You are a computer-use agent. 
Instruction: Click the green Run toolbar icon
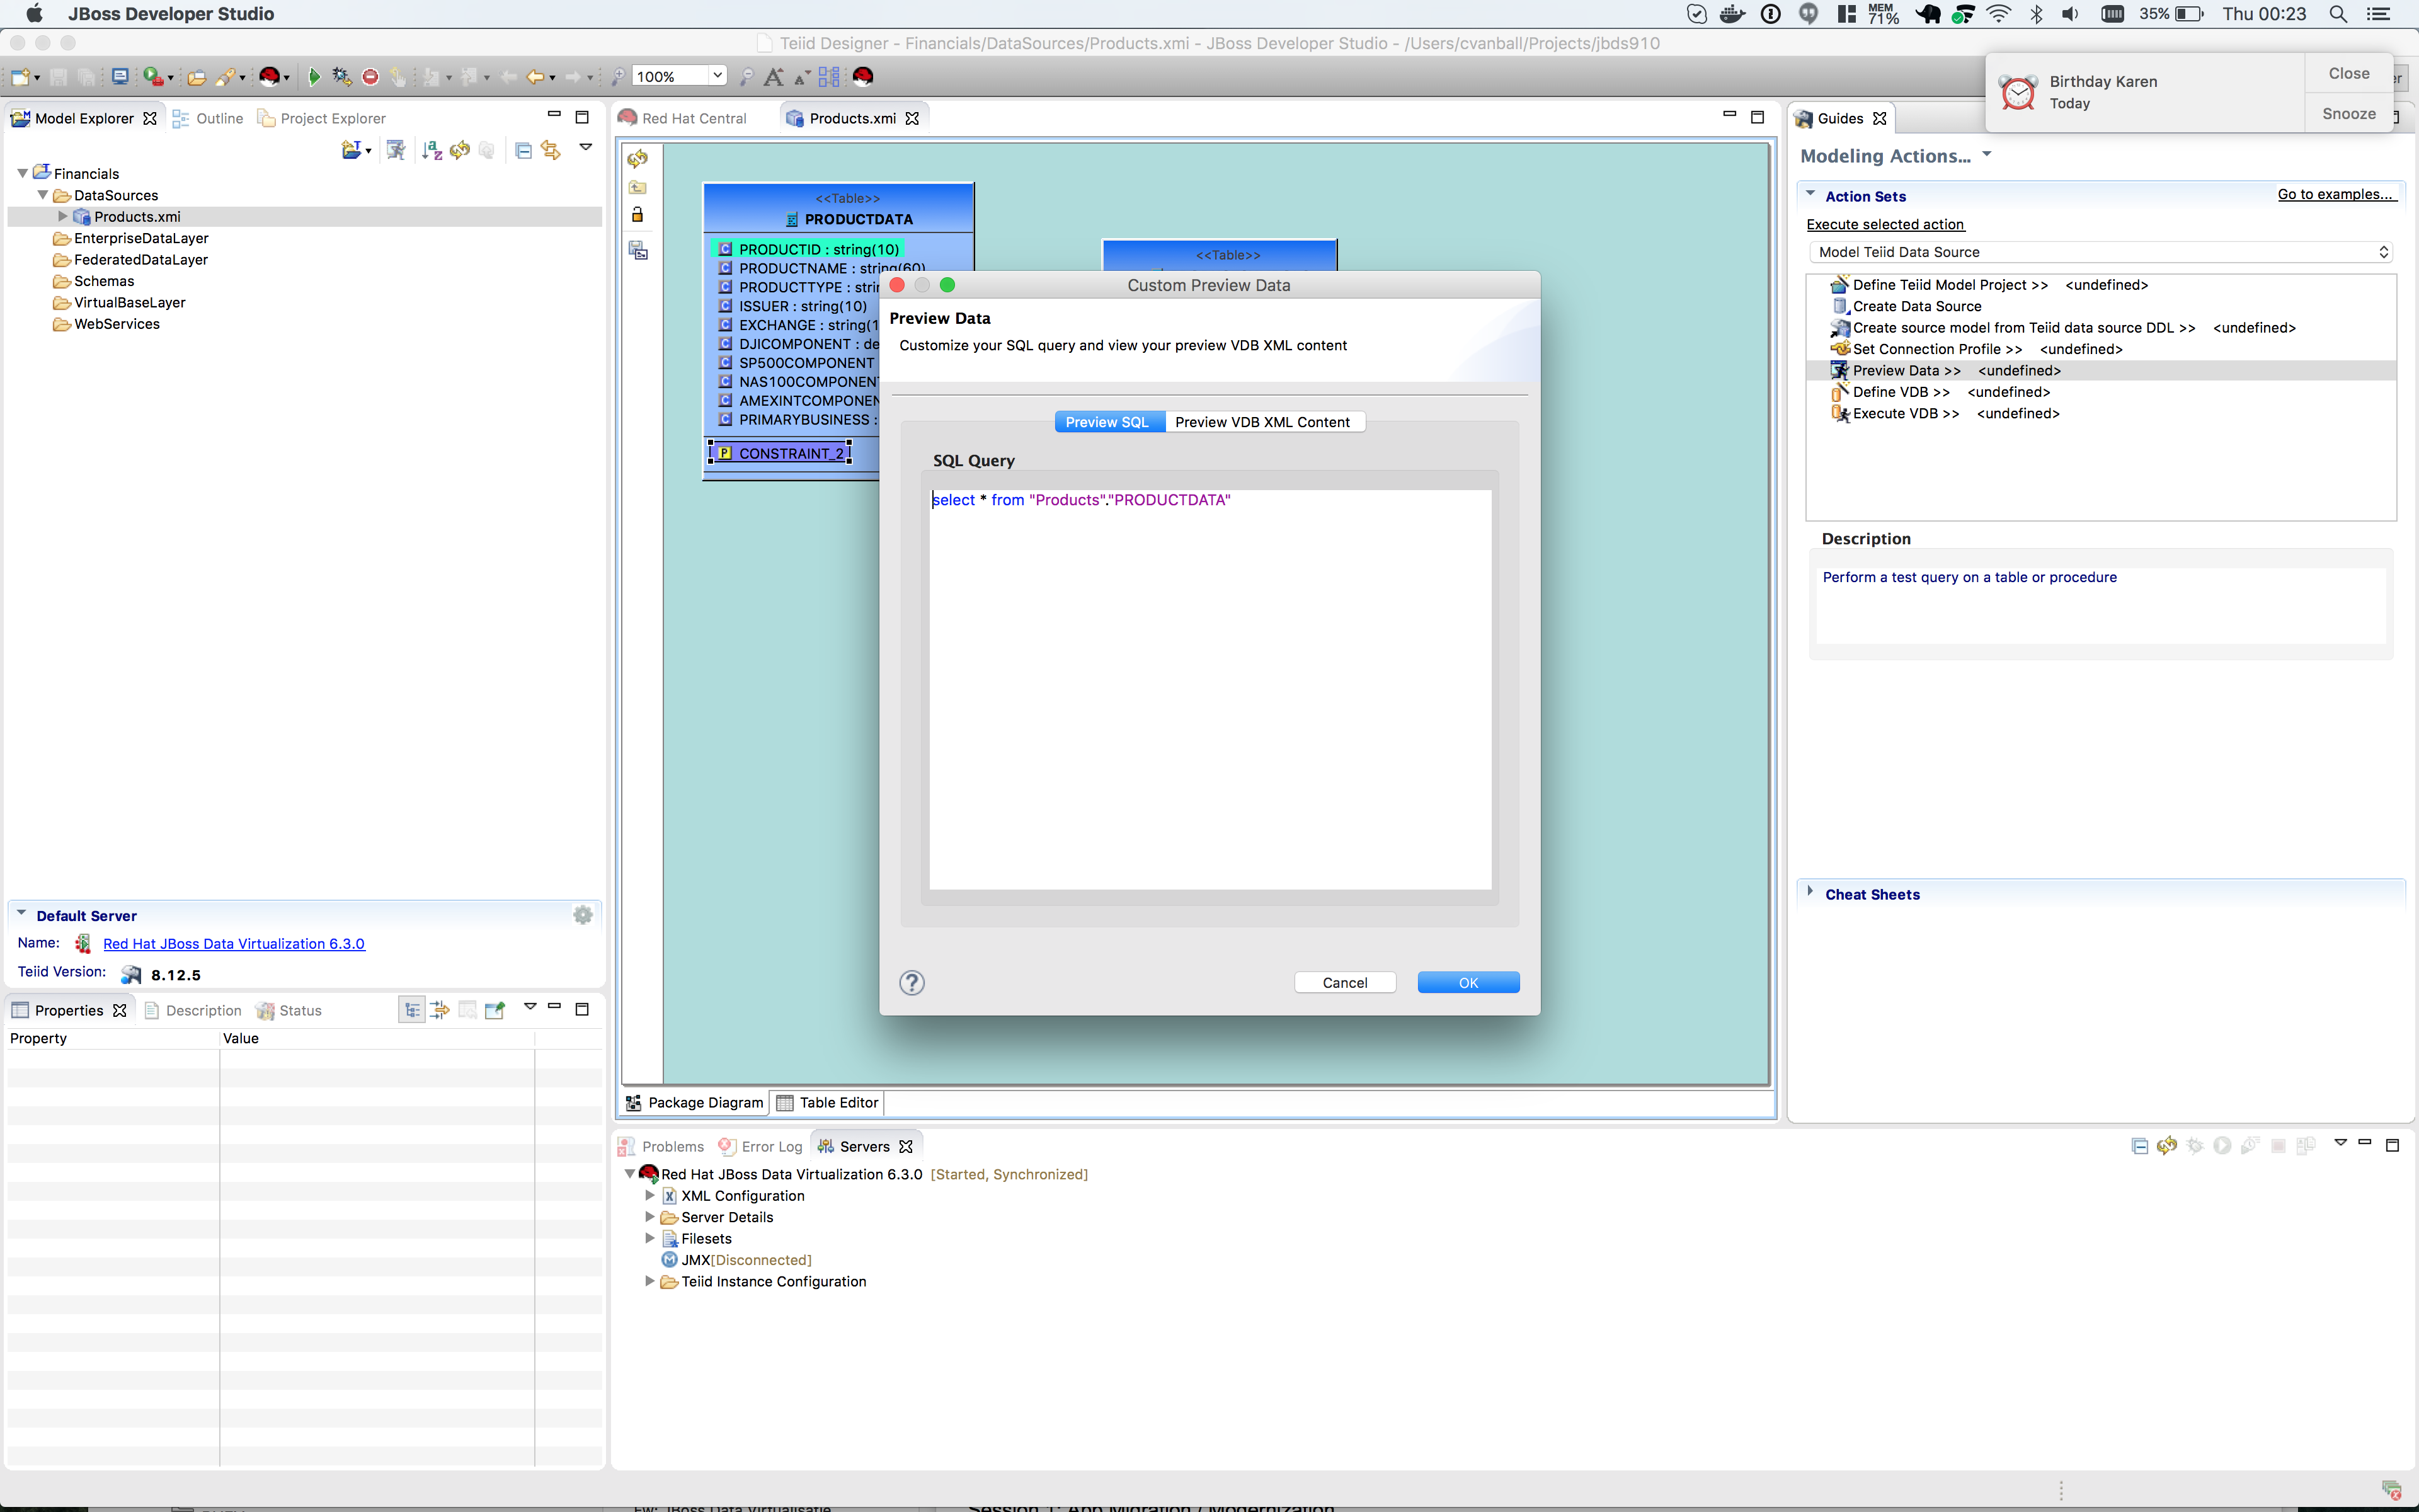[x=314, y=76]
